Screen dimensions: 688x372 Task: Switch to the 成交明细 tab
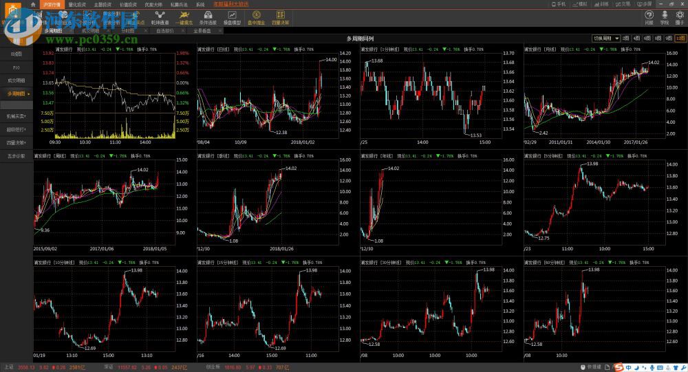click(x=90, y=31)
